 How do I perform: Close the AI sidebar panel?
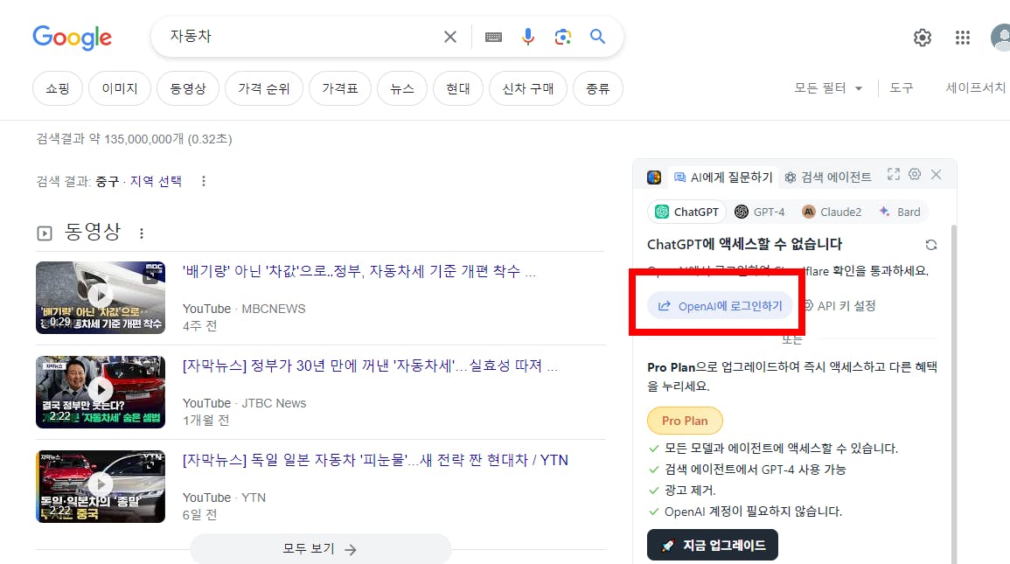[x=936, y=175]
